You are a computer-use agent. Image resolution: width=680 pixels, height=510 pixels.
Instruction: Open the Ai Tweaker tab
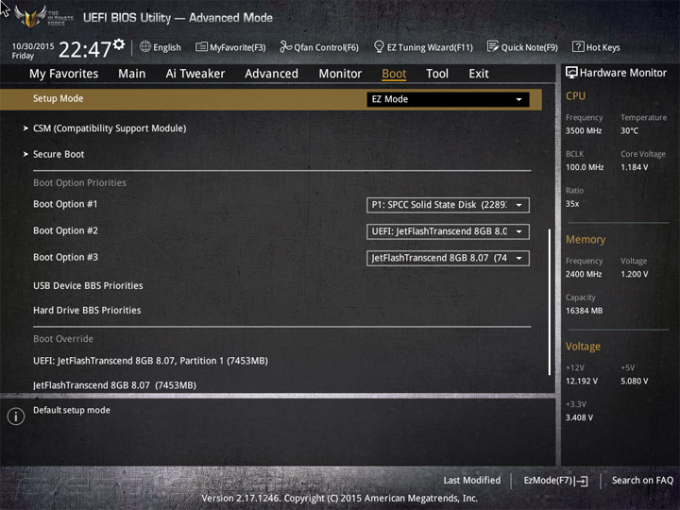click(x=195, y=74)
